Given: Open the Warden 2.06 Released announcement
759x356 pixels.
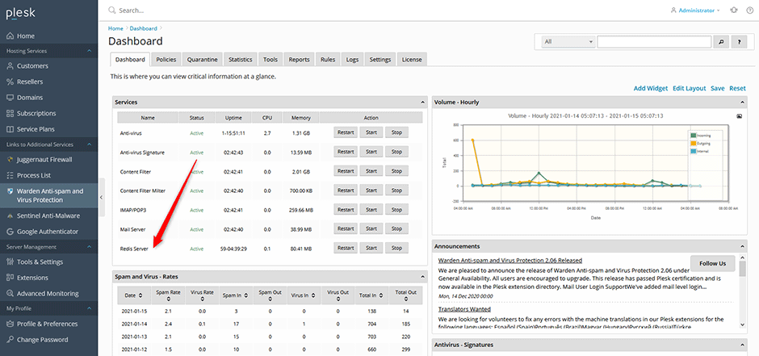Looking at the screenshot, I should click(510, 260).
